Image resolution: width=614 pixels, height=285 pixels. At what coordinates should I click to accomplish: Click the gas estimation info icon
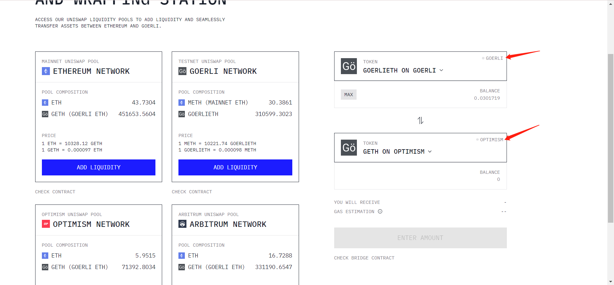[x=380, y=212]
